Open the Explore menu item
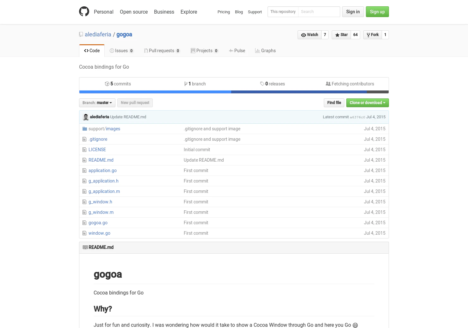This screenshot has width=468, height=328. point(189,12)
